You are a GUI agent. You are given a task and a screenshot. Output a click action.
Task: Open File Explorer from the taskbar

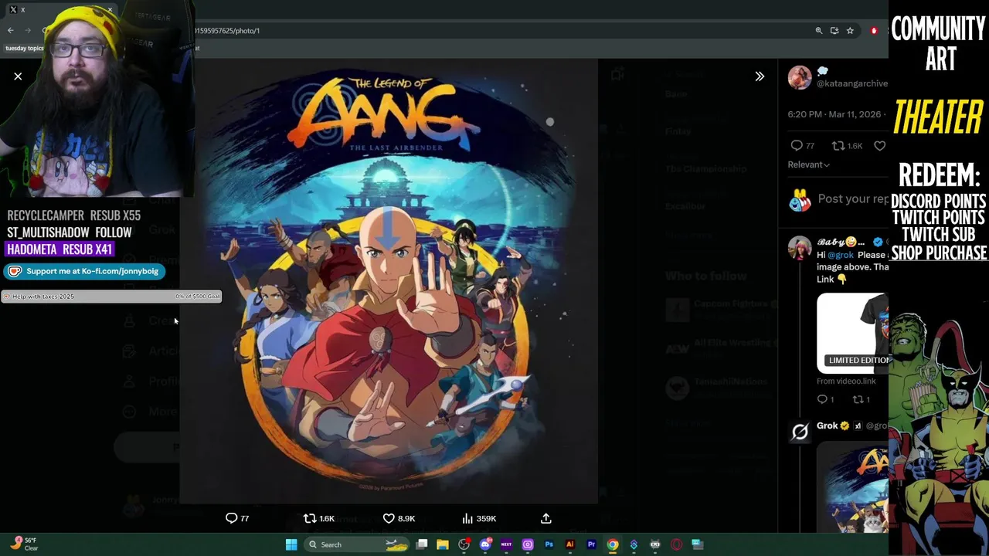point(443,544)
